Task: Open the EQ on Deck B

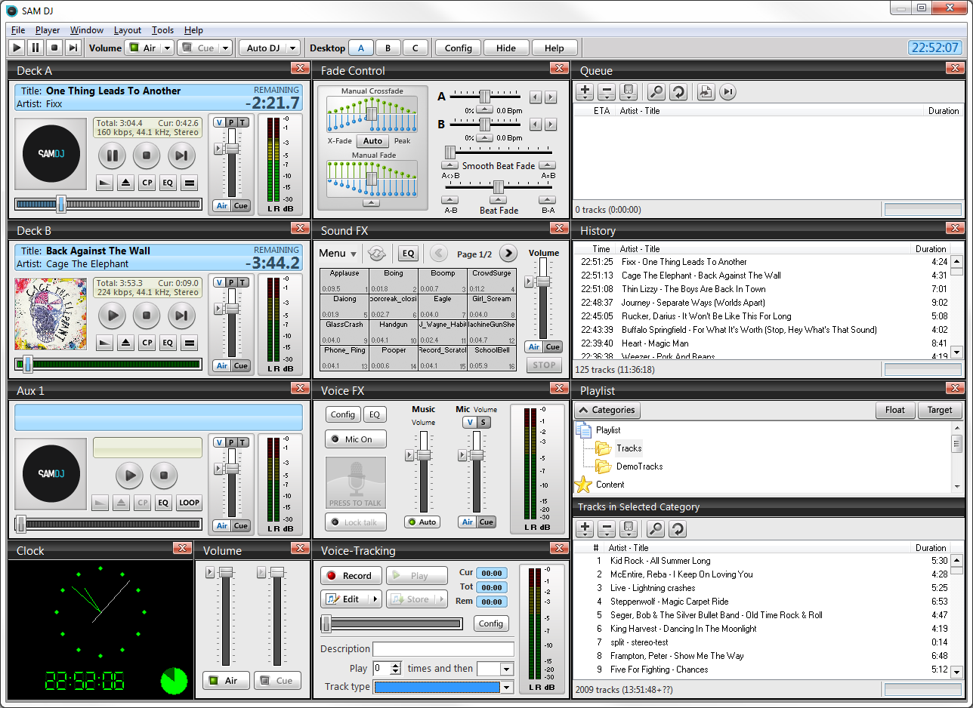Action: 167,343
